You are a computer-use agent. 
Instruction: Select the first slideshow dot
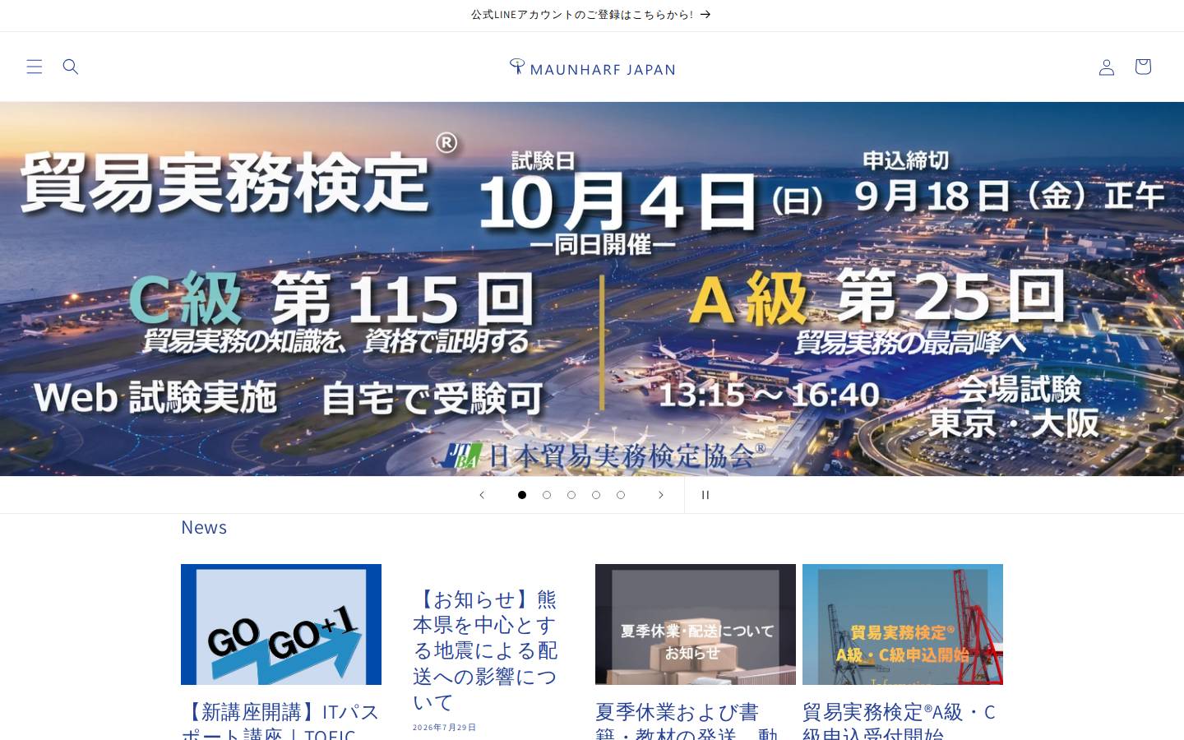click(522, 495)
